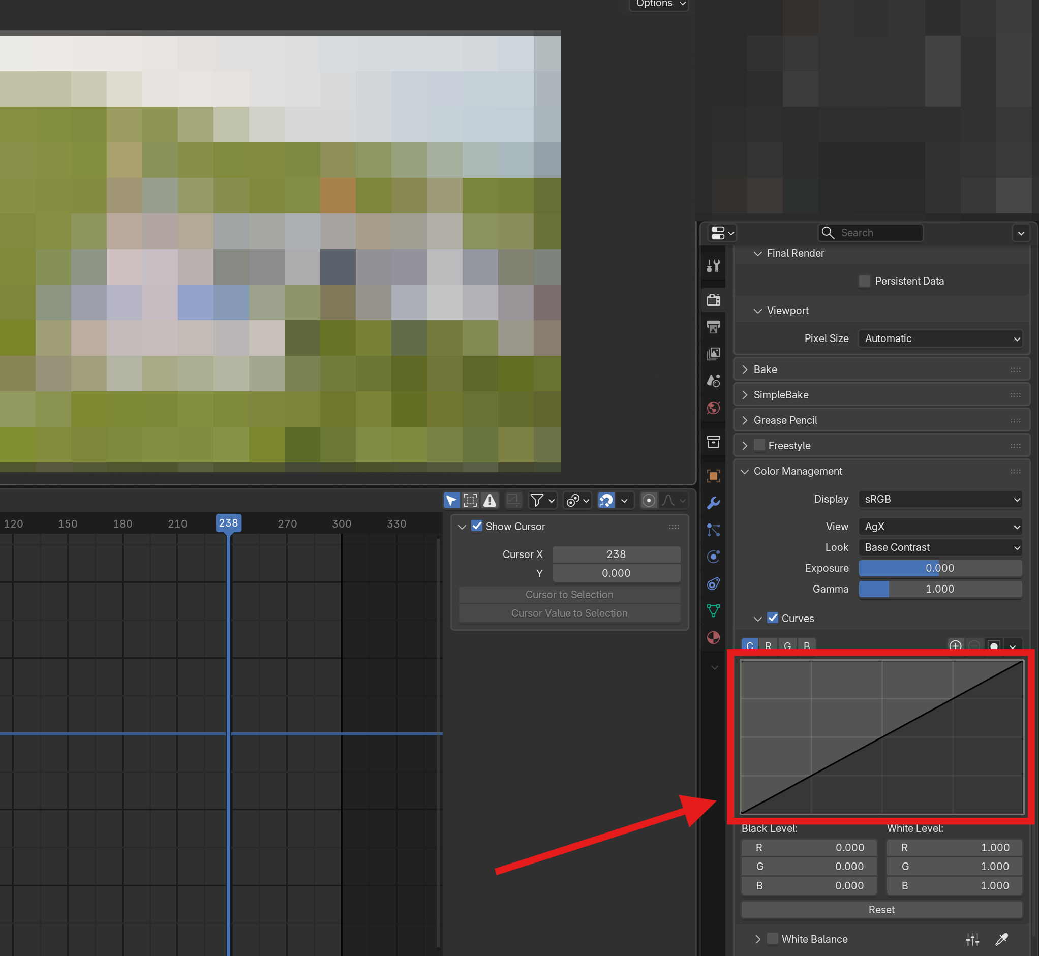
Task: Open the White Balance presets icon
Action: coord(972,939)
